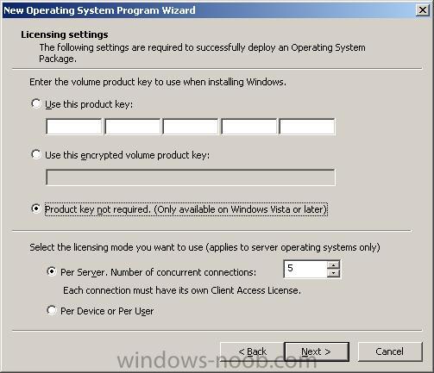Close the wizard using the title bar X

coord(423,10)
